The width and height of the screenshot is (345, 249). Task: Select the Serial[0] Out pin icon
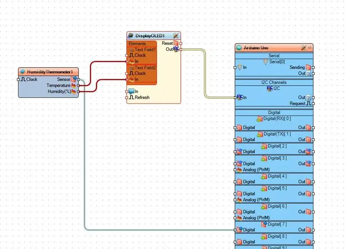pyautogui.click(x=308, y=73)
